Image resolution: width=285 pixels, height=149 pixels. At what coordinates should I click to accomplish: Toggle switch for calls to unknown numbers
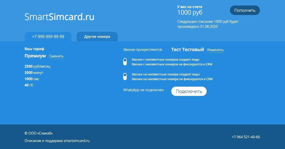point(125,76)
